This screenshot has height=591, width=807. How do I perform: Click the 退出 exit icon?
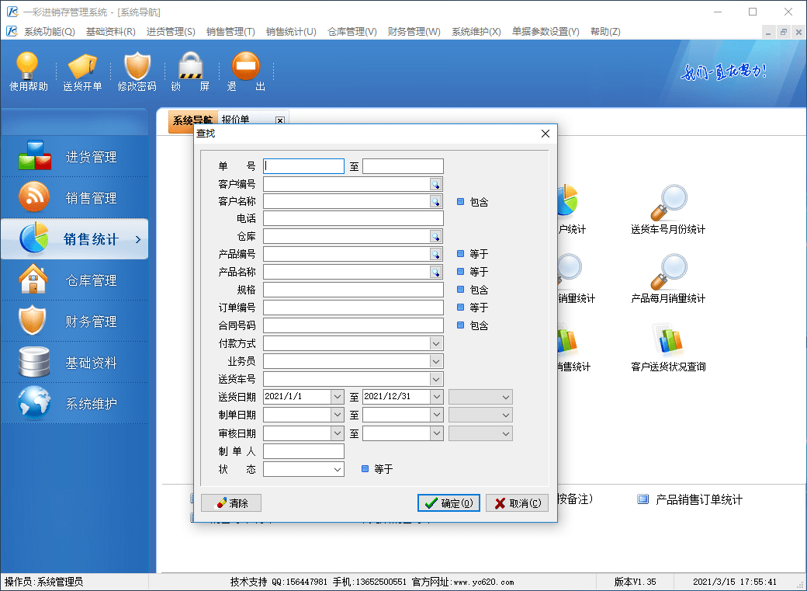click(x=245, y=71)
